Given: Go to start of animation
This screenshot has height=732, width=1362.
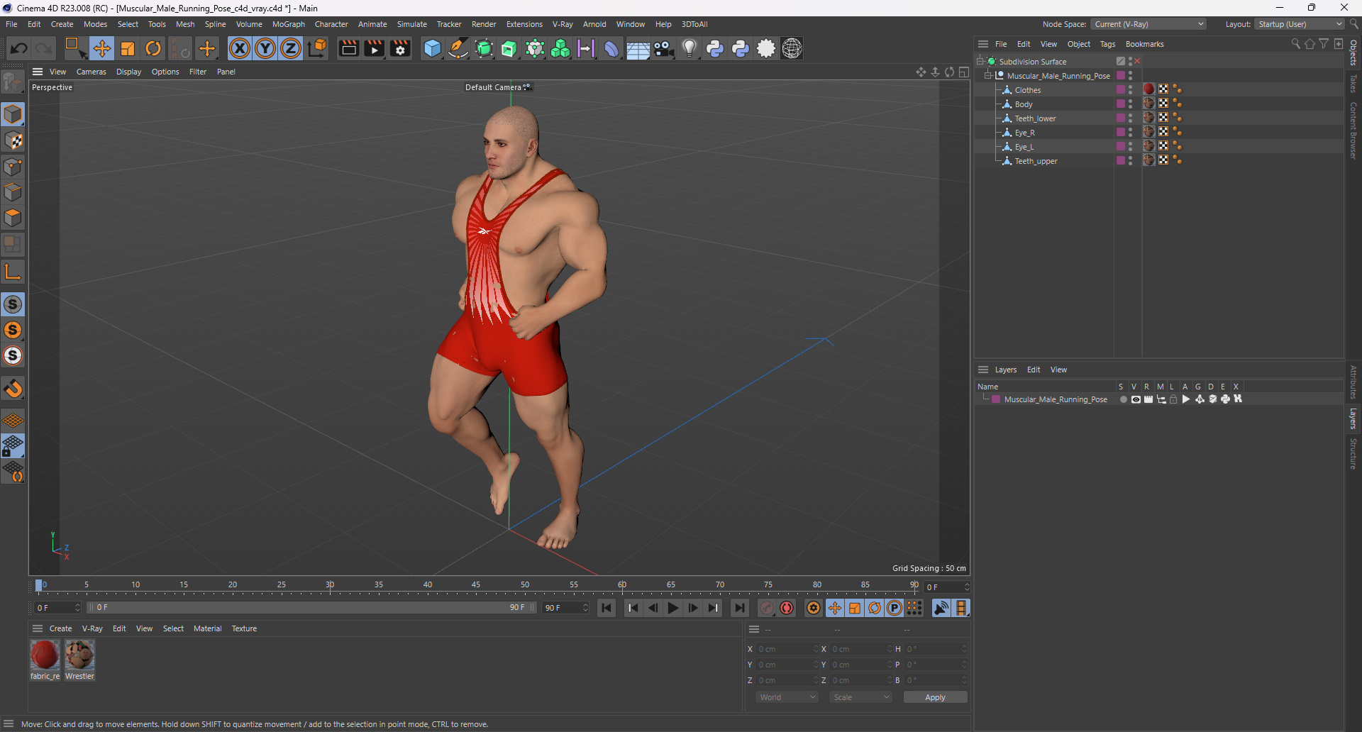Looking at the screenshot, I should click(x=607, y=608).
